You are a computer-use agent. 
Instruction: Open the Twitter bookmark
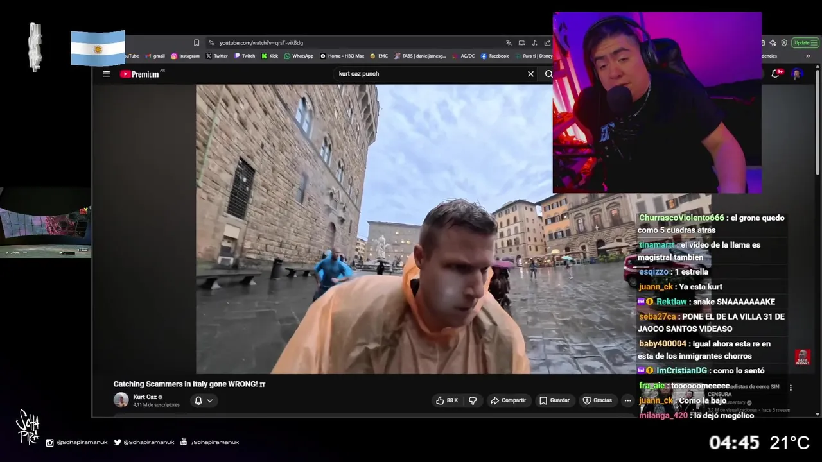216,56
